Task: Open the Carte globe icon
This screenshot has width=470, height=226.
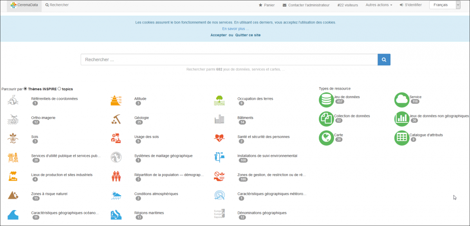Action: coord(326,138)
